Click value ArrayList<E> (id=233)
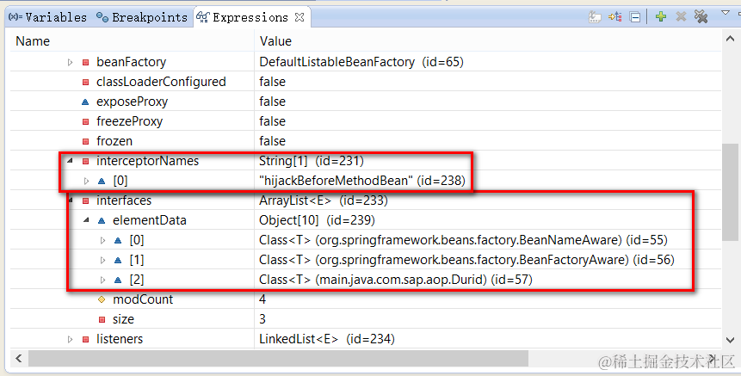The image size is (741, 376). (324, 200)
